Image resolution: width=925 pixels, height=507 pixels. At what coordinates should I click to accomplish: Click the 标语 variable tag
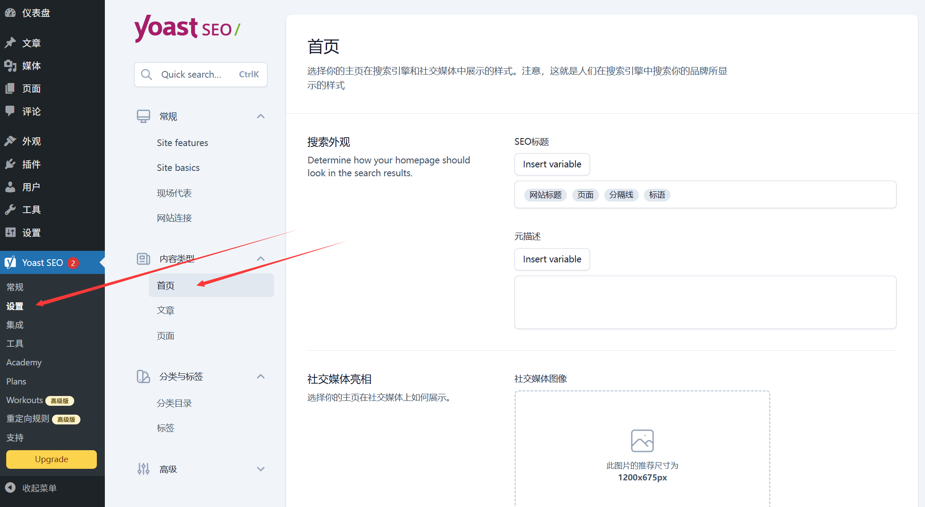pos(657,195)
